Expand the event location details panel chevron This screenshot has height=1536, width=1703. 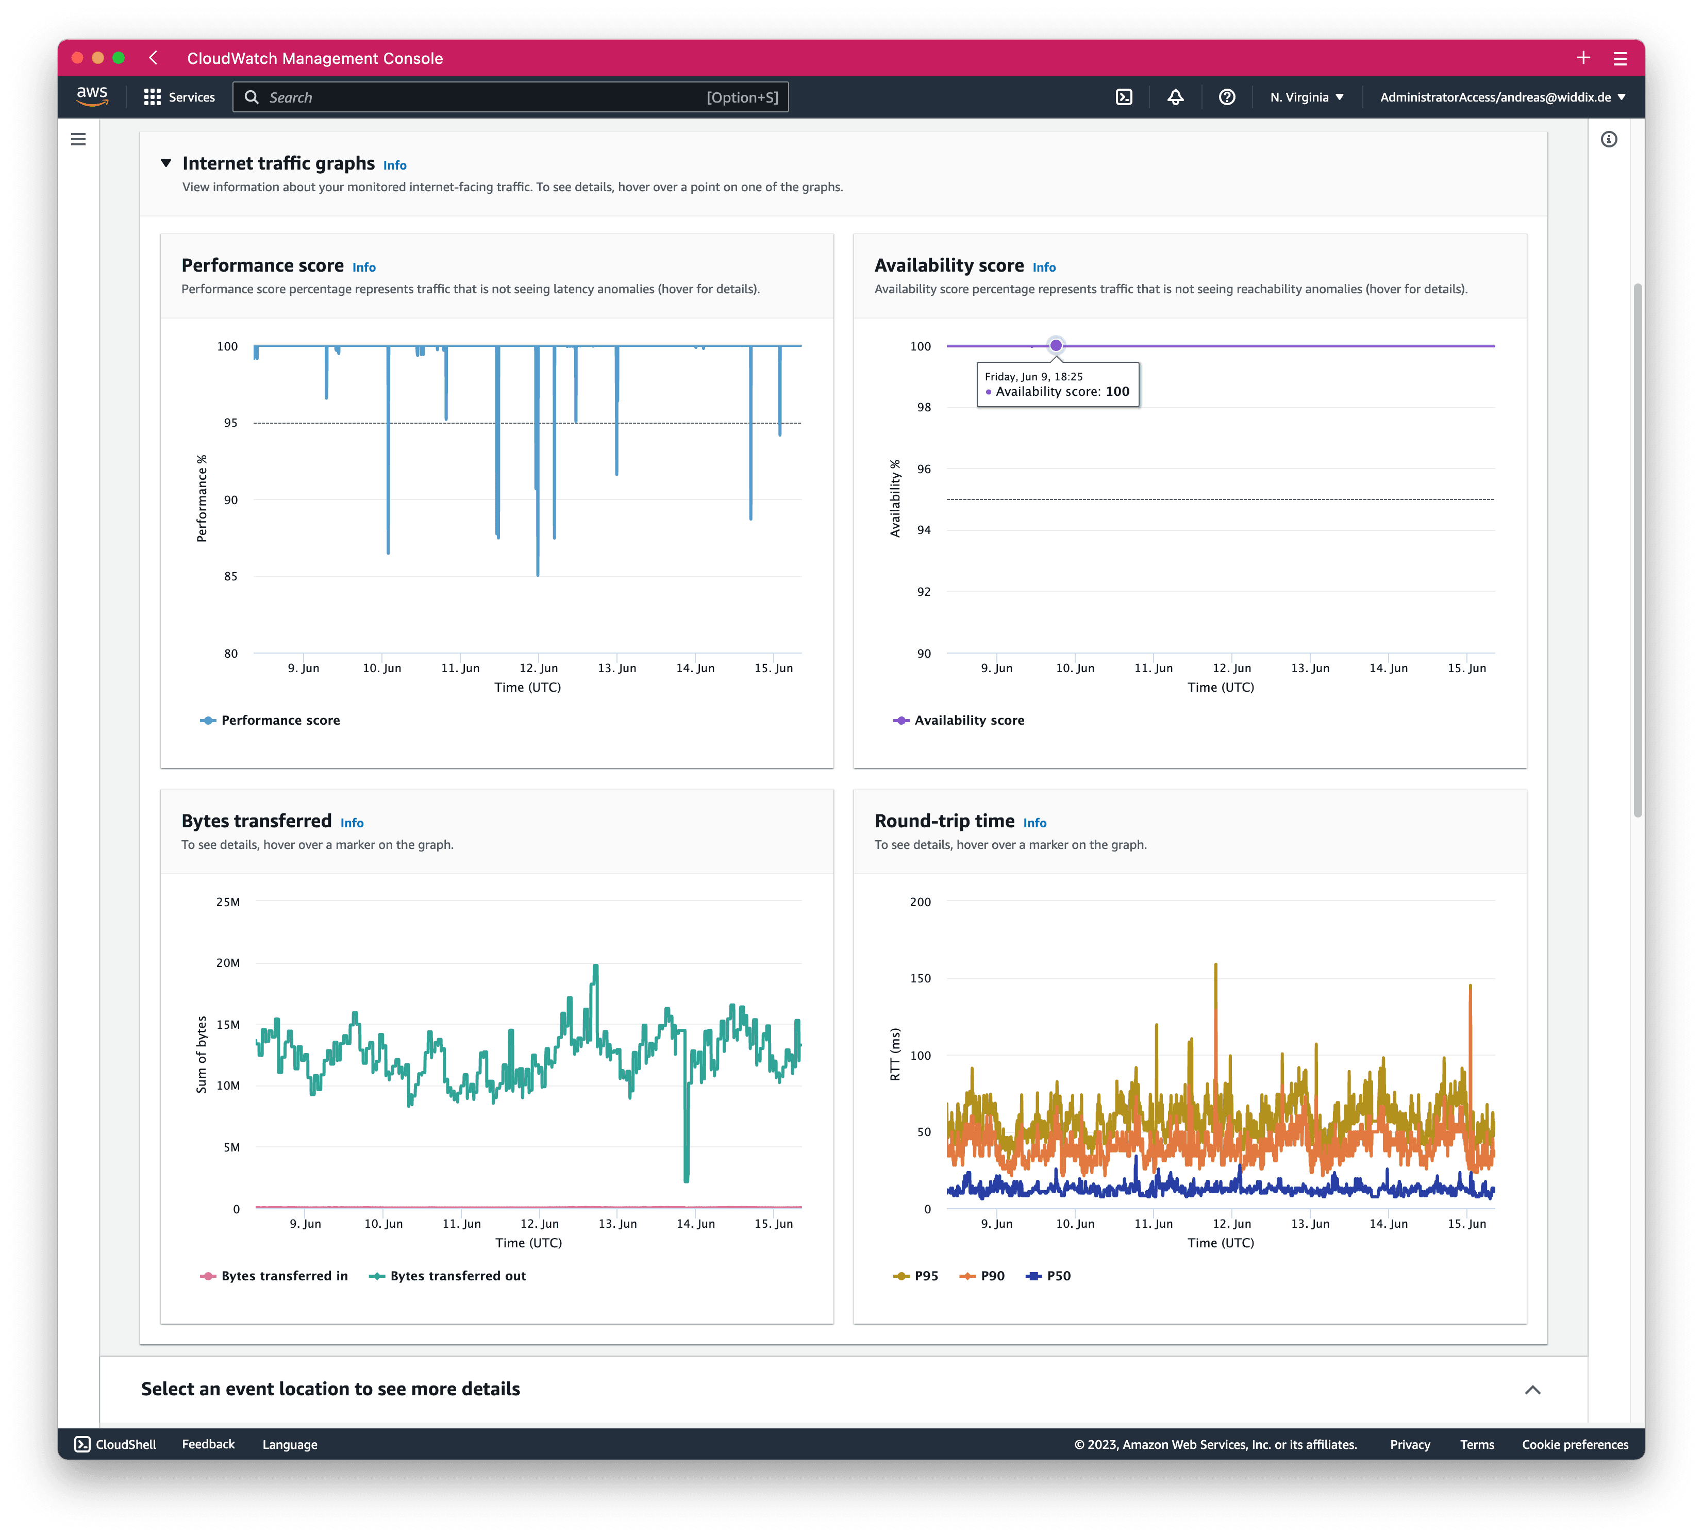1532,1390
